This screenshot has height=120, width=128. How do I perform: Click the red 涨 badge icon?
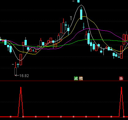coord(121,79)
